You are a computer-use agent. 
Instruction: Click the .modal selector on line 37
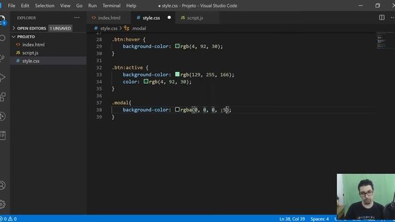120,103
